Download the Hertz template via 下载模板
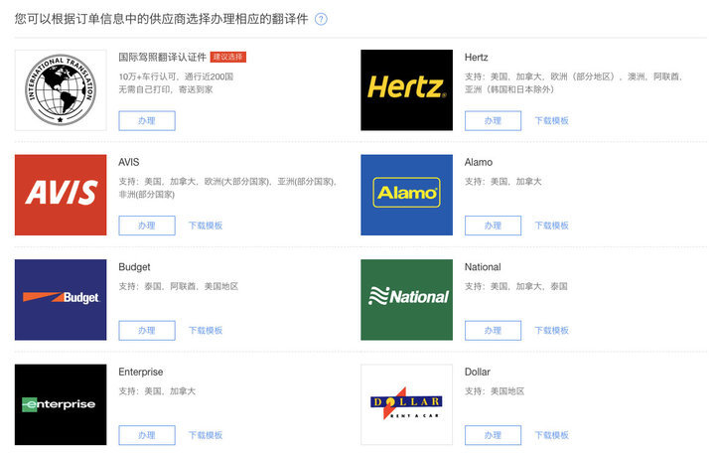The width and height of the screenshot is (715, 455). (552, 120)
